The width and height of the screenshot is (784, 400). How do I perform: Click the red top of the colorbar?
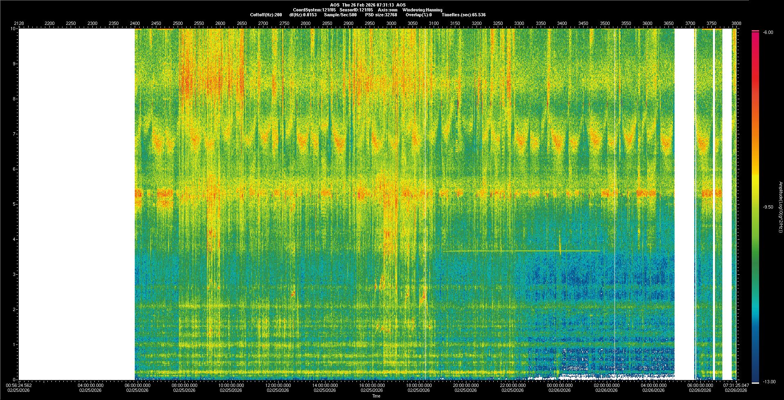pyautogui.click(x=755, y=31)
